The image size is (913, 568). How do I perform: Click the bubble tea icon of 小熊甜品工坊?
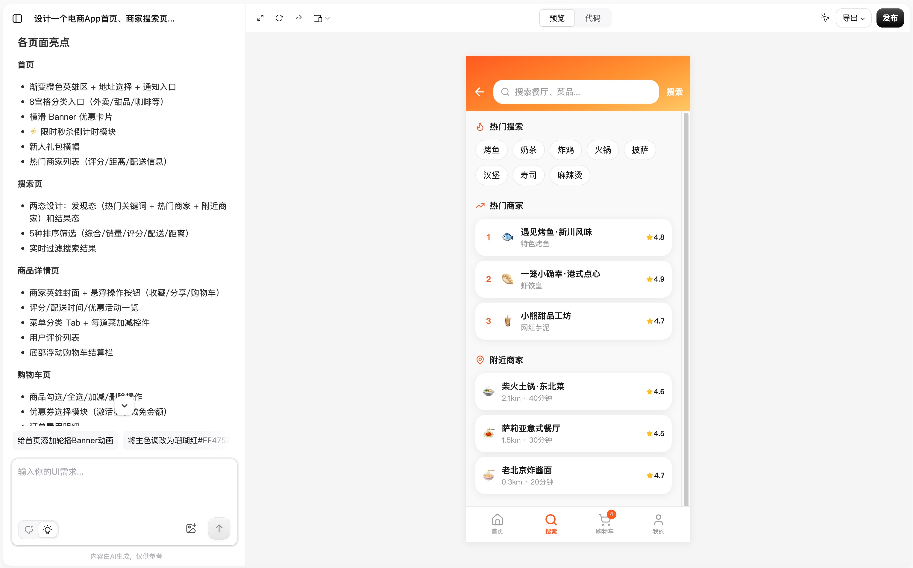tap(508, 321)
